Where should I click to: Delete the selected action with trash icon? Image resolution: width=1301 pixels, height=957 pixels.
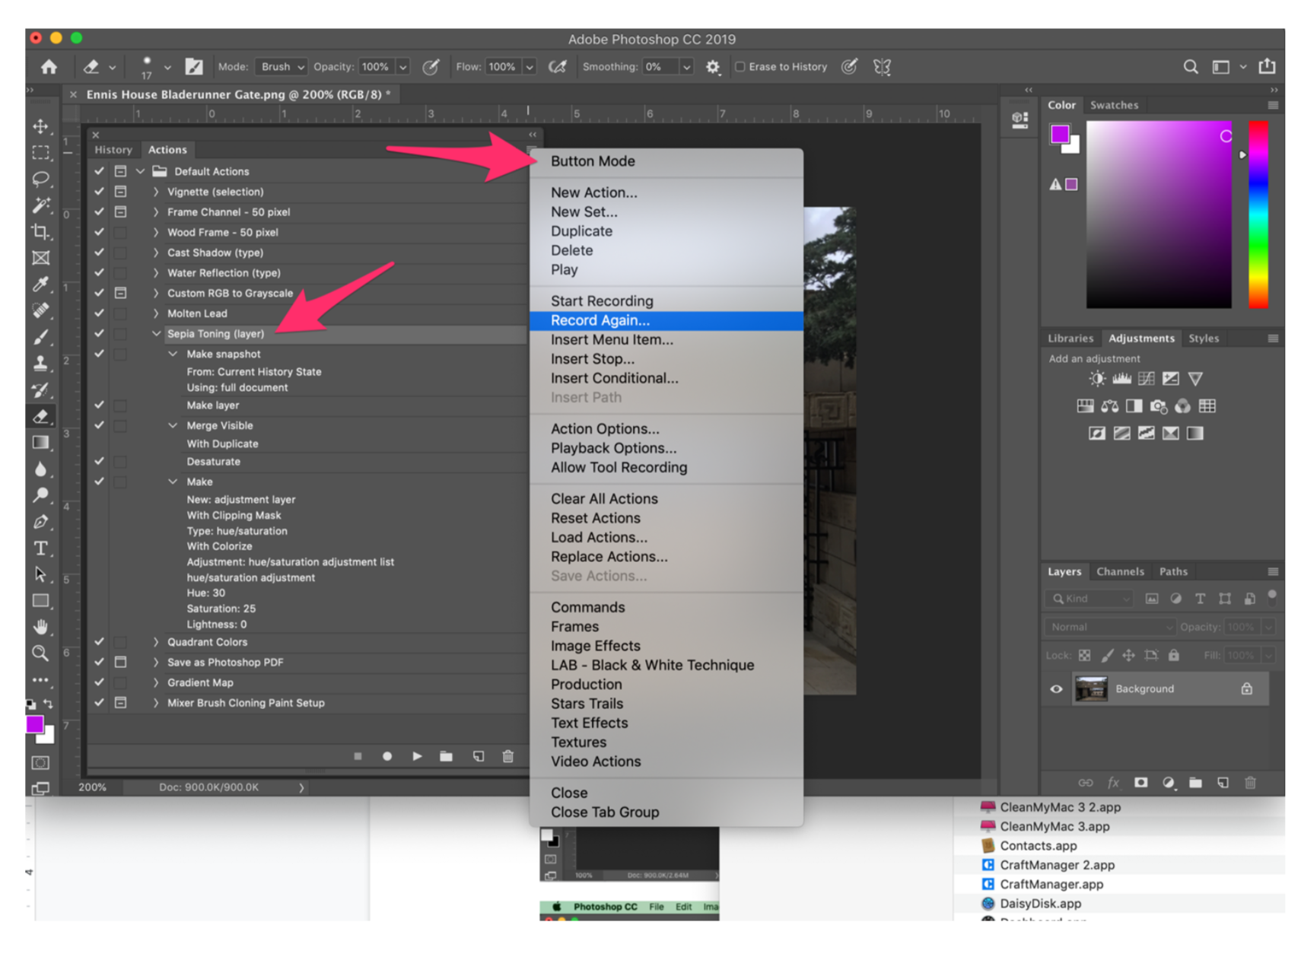click(508, 756)
